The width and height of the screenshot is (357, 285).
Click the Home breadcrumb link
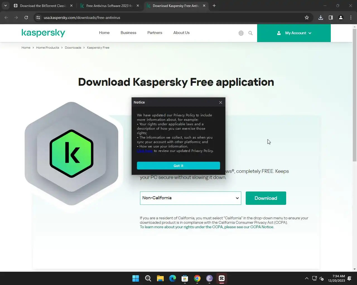[x=26, y=48]
